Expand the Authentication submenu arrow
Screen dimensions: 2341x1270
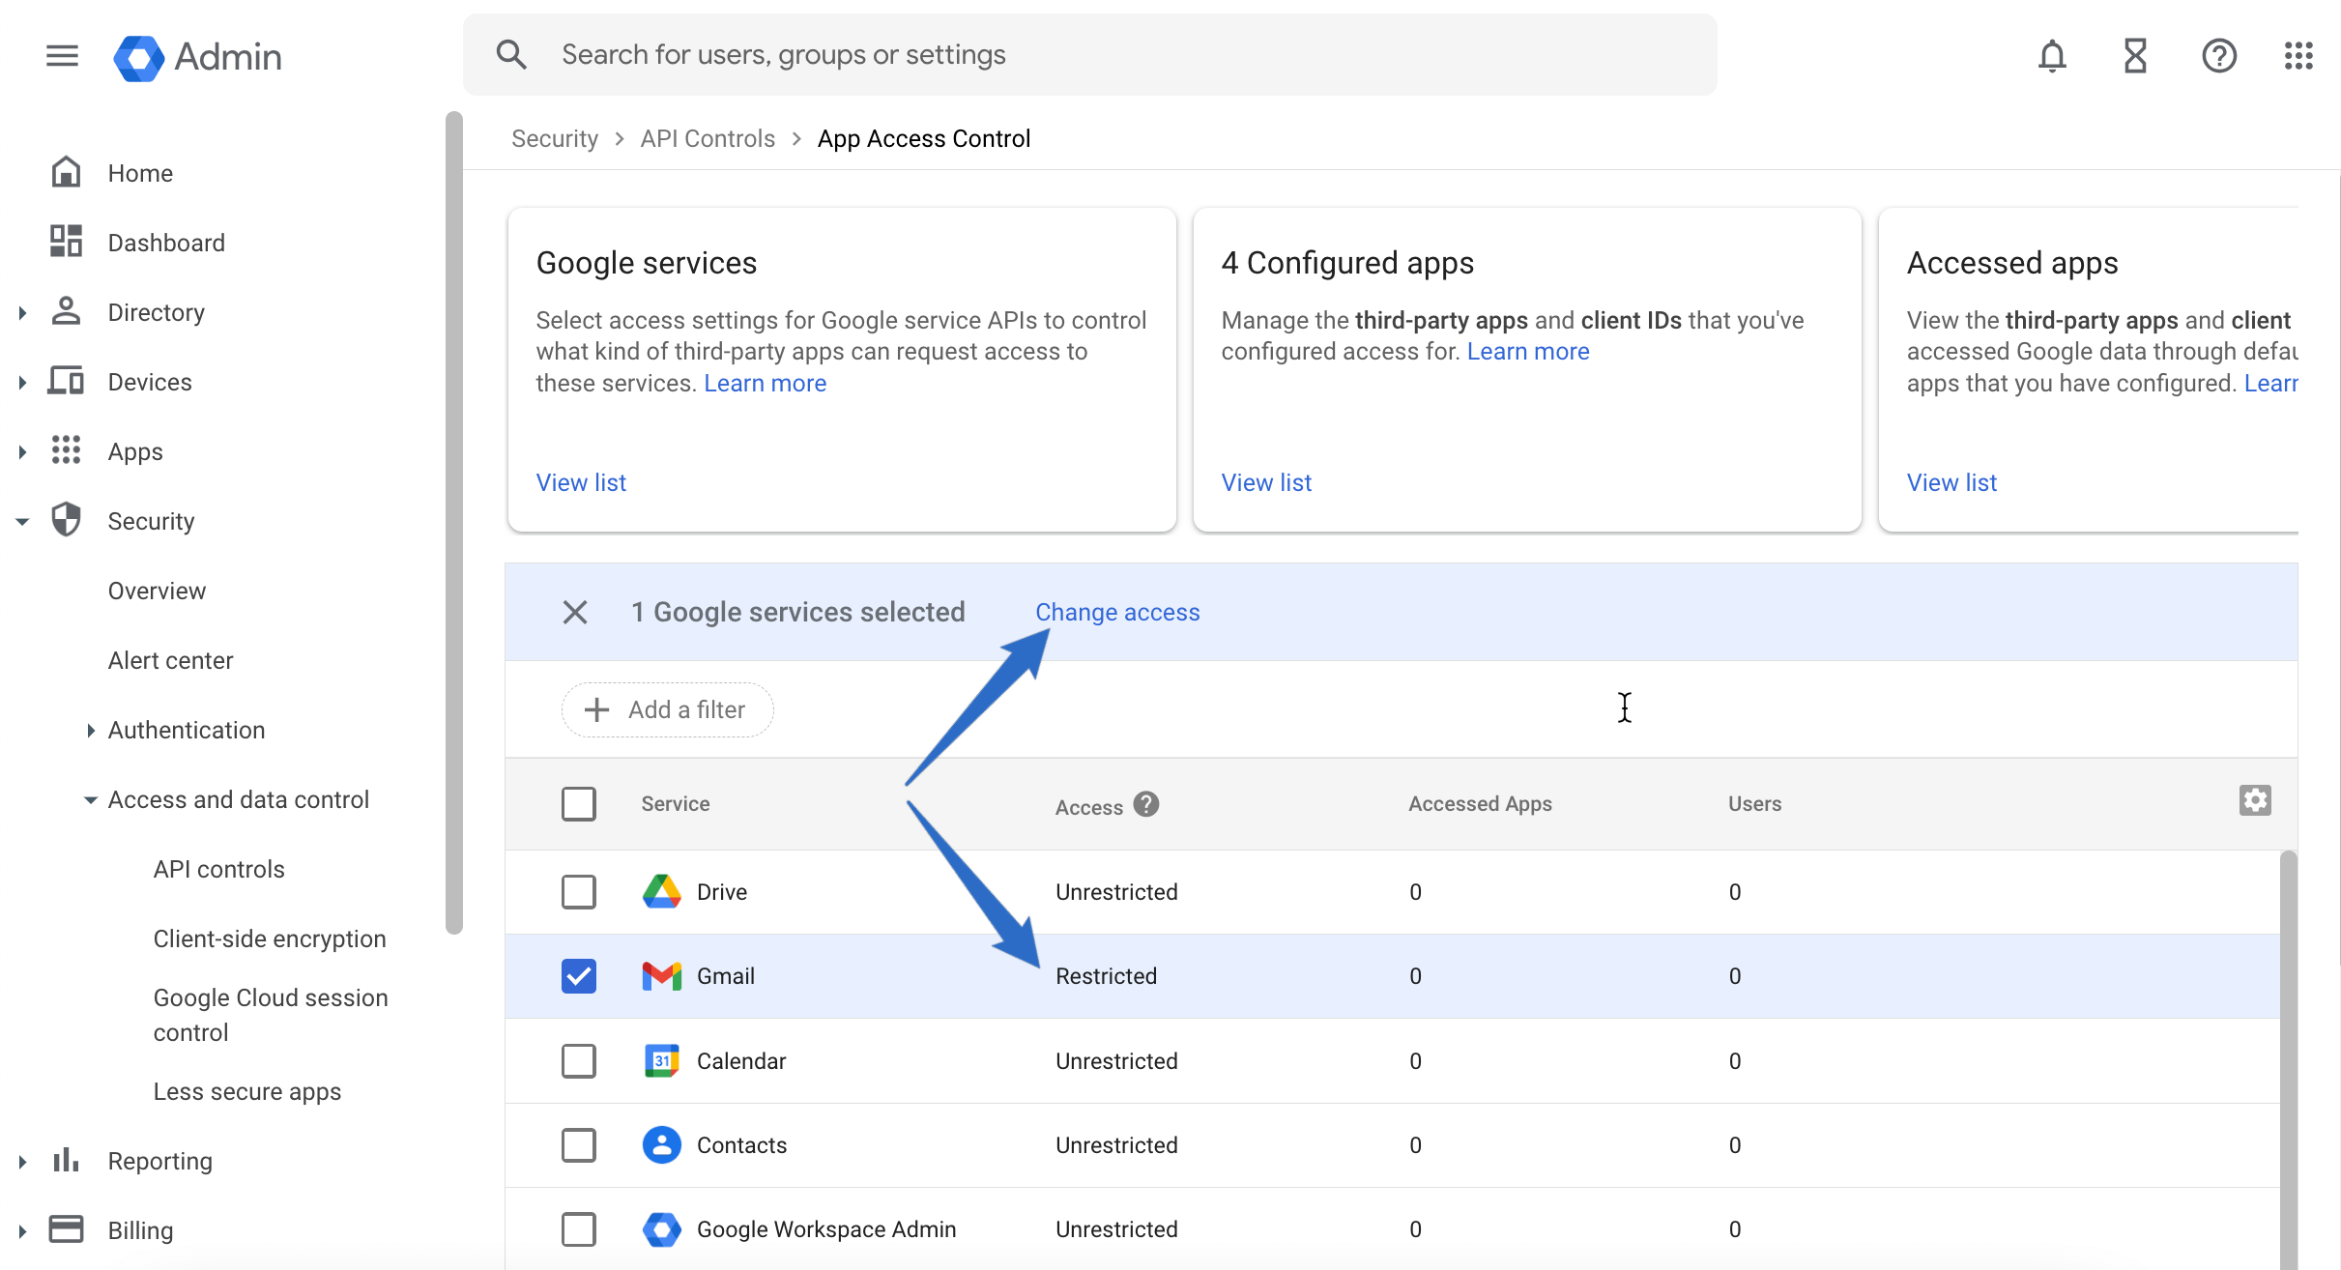pos(90,730)
